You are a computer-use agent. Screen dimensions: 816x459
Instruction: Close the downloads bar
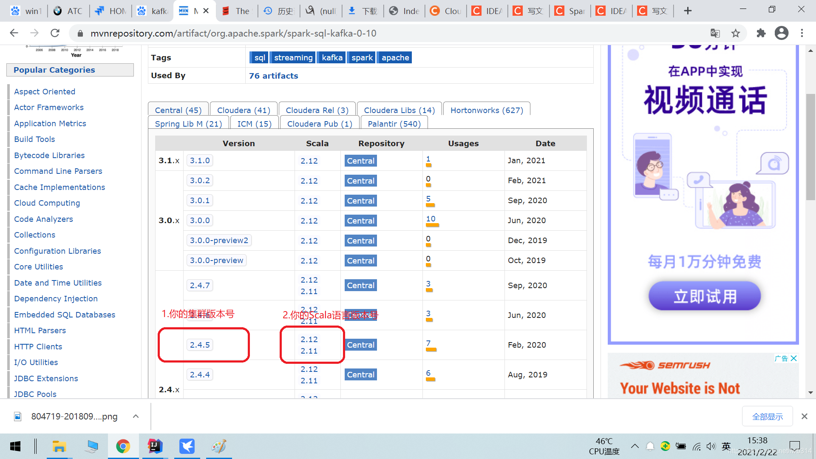pyautogui.click(x=804, y=416)
